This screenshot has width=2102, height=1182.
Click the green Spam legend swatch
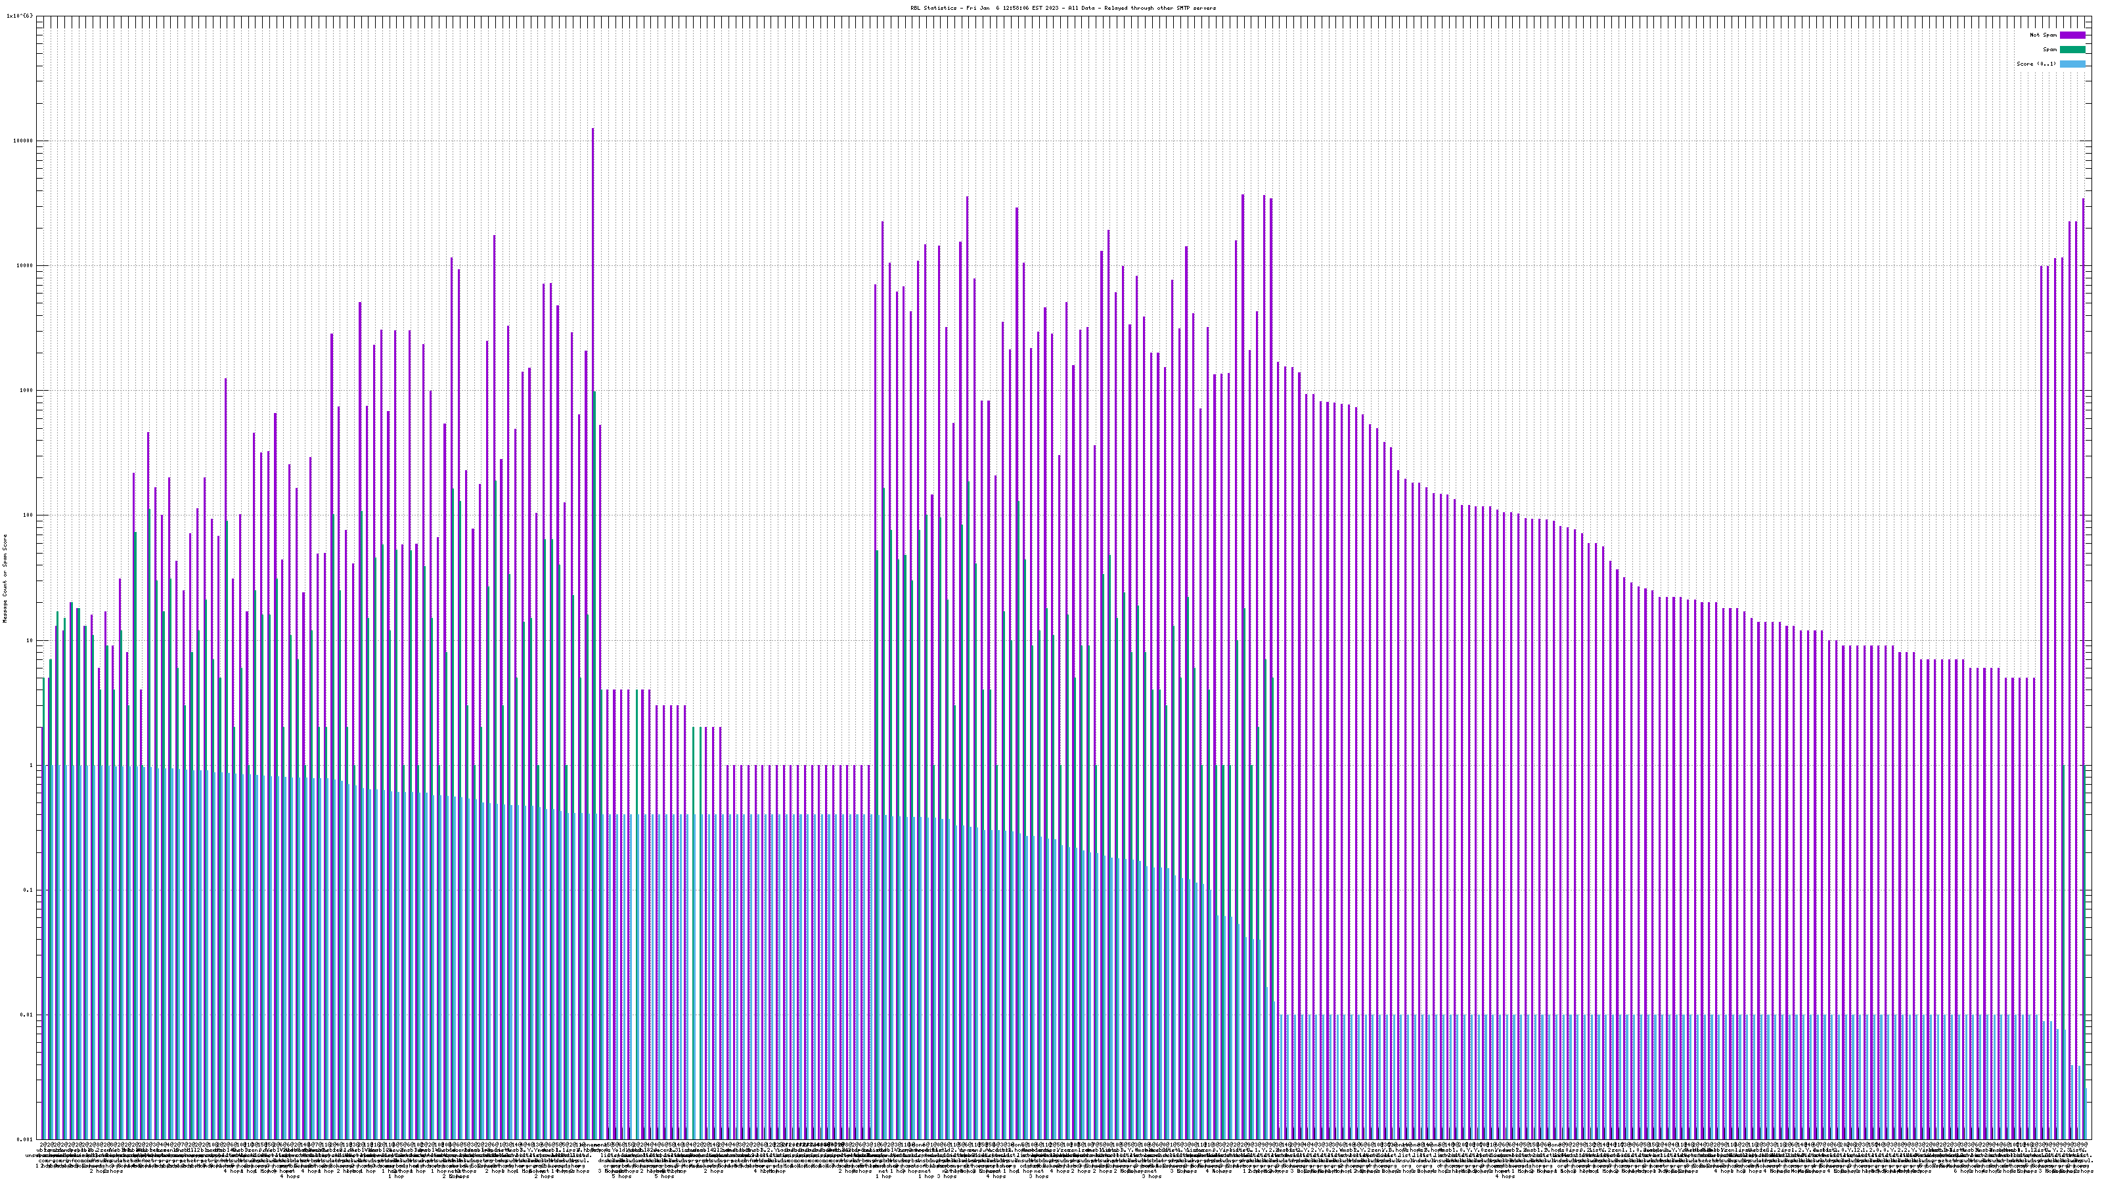coord(2072,50)
